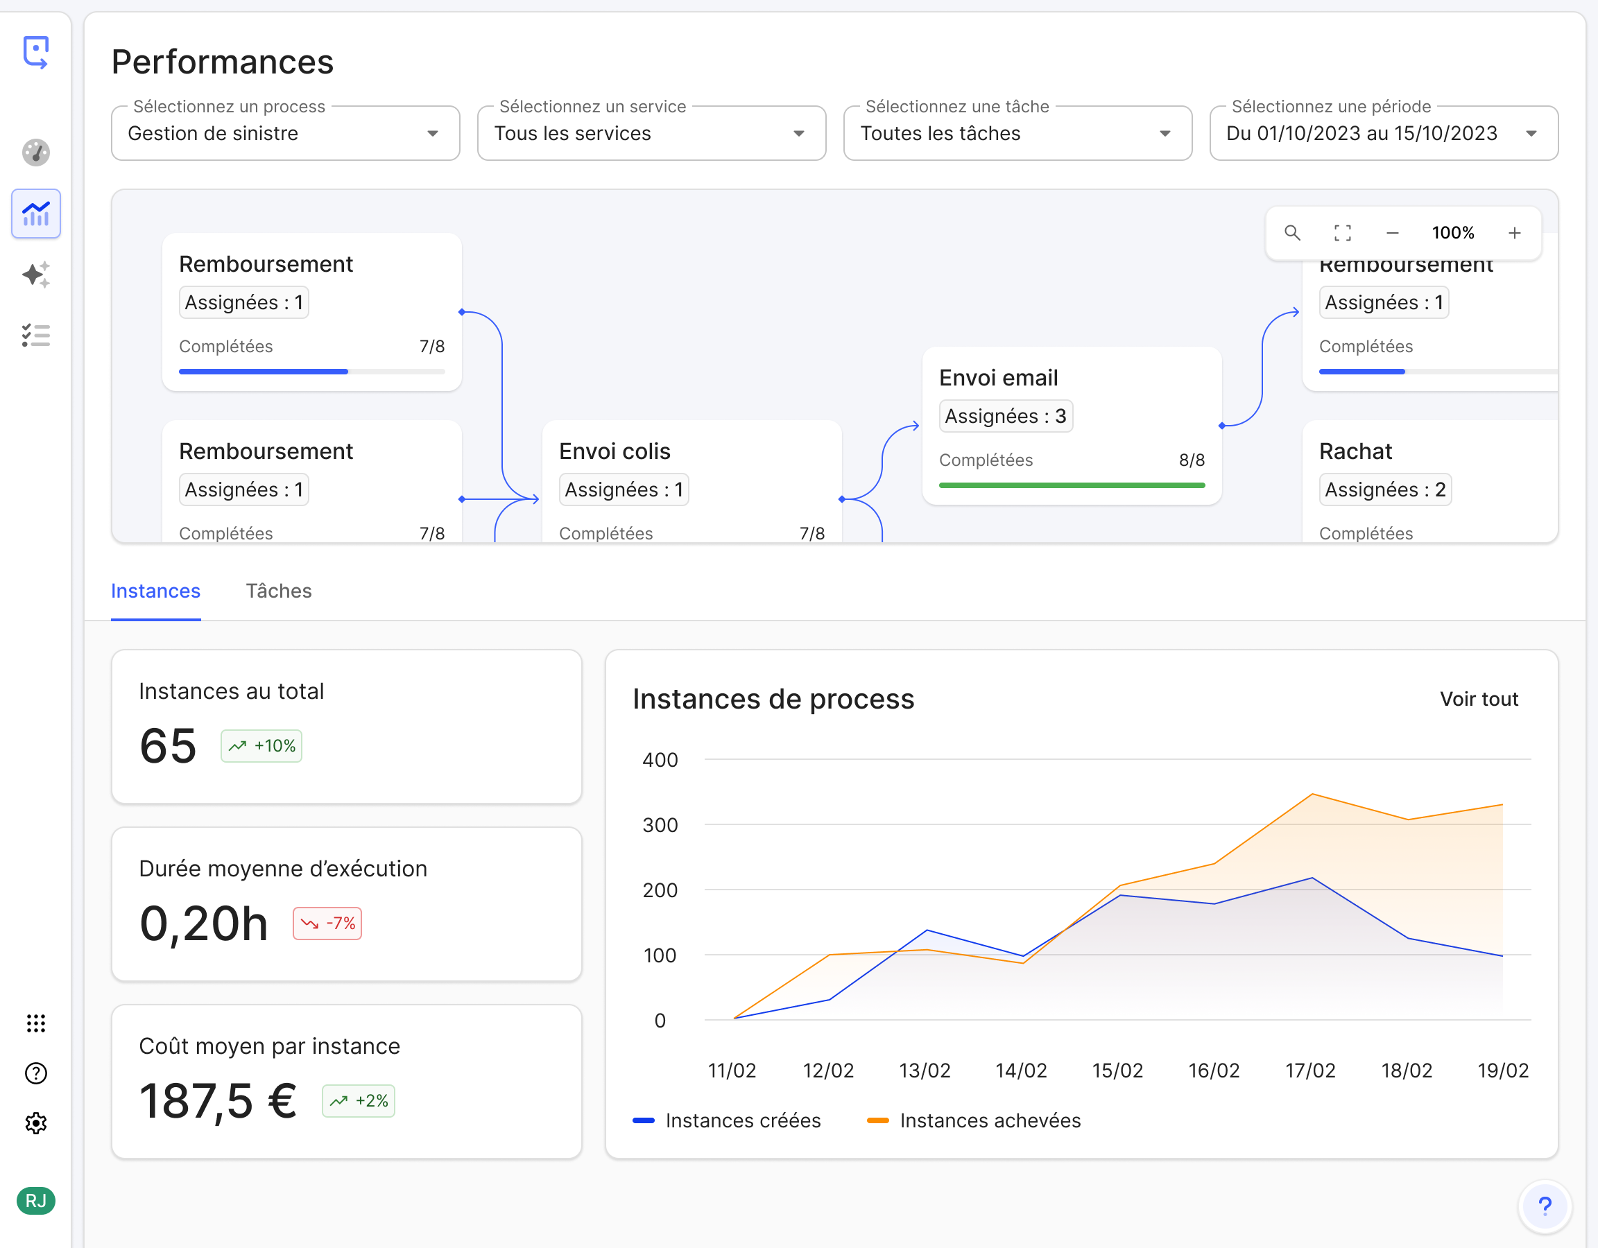
Task: Expand the Tous les services dropdown
Action: click(x=651, y=133)
